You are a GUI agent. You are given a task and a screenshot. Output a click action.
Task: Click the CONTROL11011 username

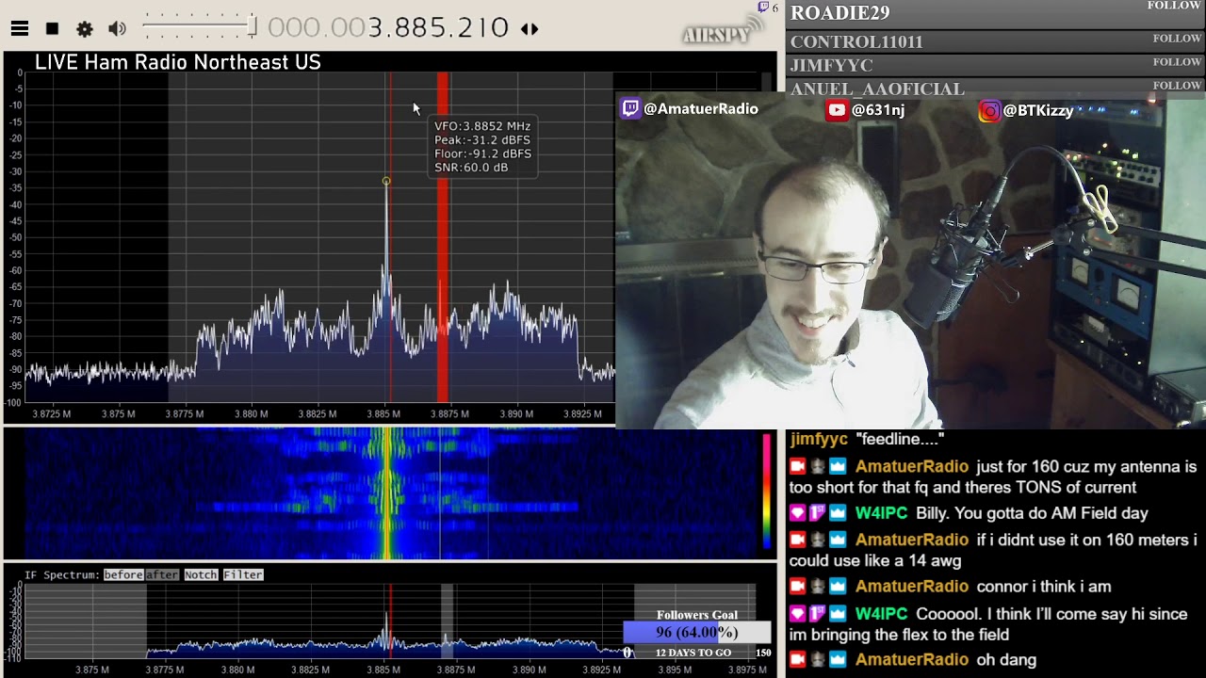point(856,42)
